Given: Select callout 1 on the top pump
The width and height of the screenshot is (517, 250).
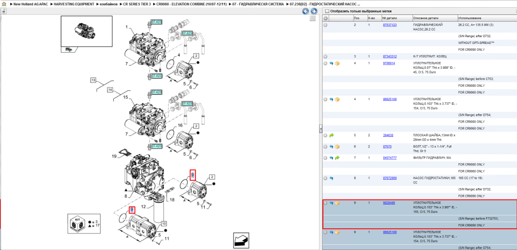Looking at the screenshot, I should (x=126, y=27).
